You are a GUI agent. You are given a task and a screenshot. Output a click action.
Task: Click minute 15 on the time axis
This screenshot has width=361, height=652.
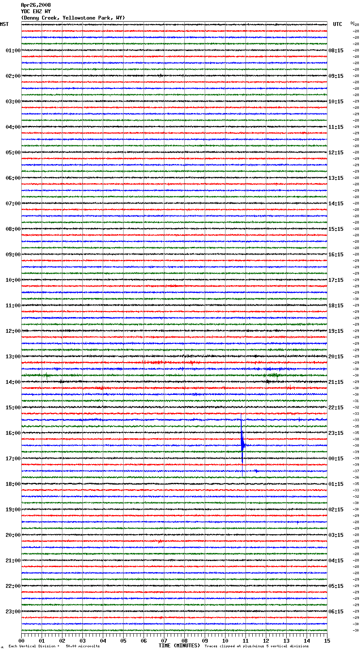coord(327,641)
